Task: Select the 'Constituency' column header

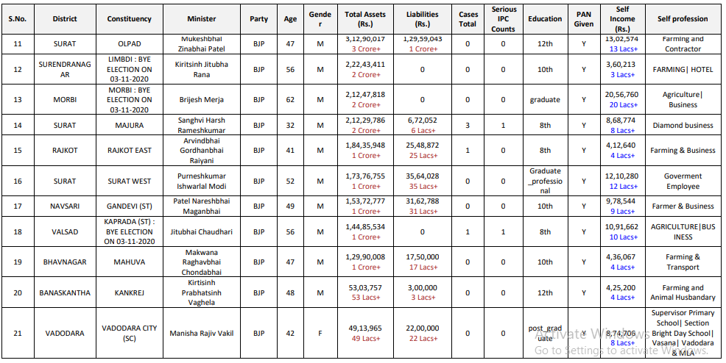Action: pyautogui.click(x=130, y=18)
